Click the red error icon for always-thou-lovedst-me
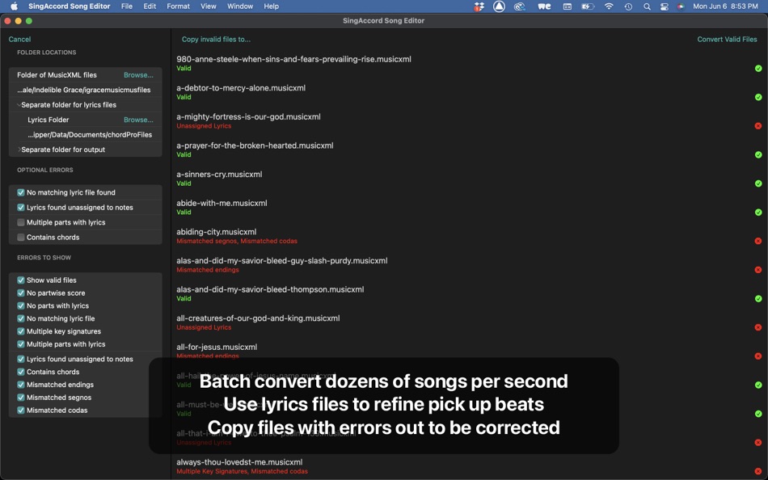768x480 pixels. (x=758, y=471)
